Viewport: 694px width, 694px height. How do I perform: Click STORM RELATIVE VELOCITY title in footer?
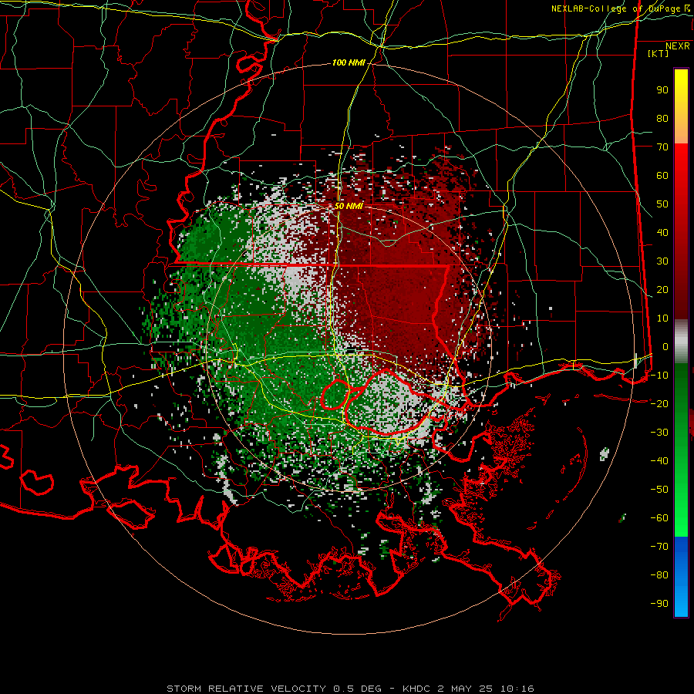pos(246,689)
